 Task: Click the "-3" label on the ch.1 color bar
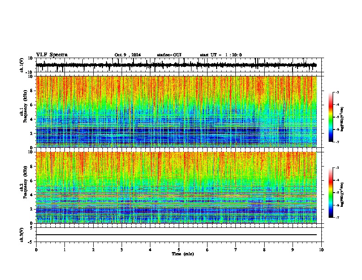pos(337,92)
